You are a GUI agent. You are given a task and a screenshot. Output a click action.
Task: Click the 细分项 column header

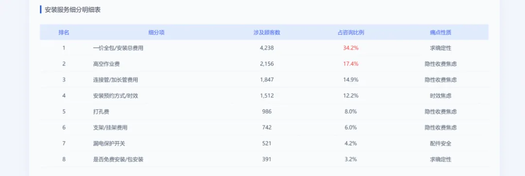pyautogui.click(x=157, y=33)
